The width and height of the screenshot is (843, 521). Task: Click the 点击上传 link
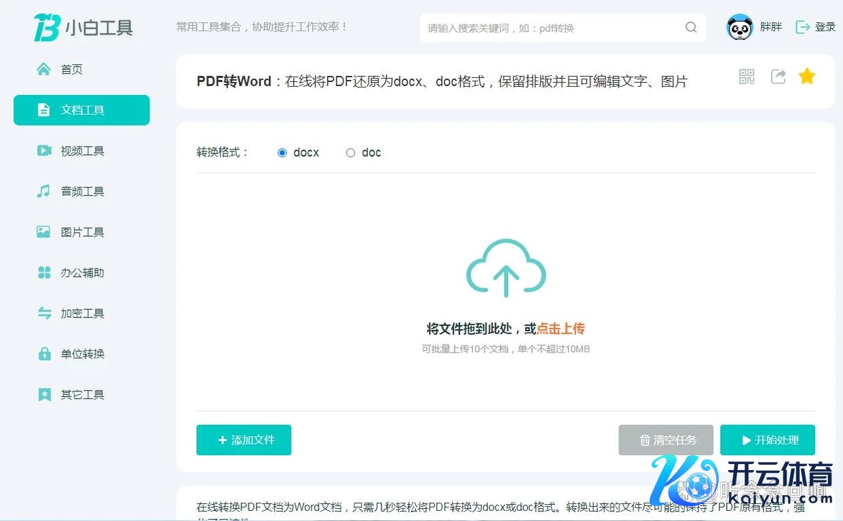[560, 329]
